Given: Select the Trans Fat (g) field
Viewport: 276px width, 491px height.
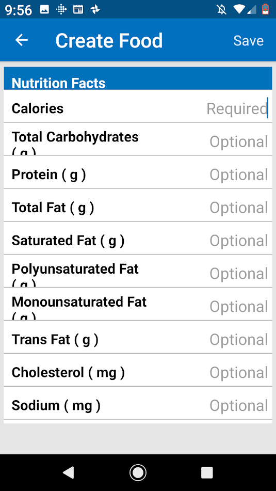Looking at the screenshot, I should point(138,337).
